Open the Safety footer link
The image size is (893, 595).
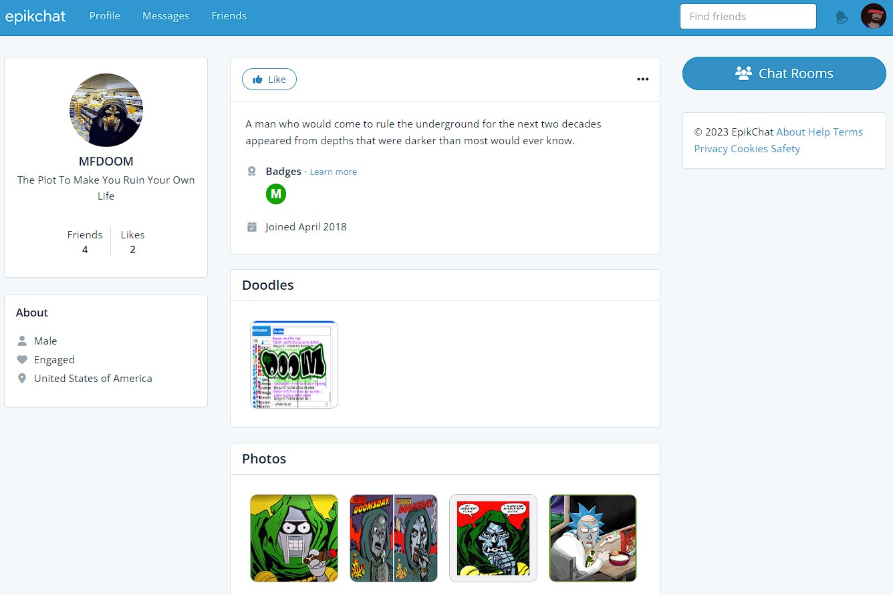pyautogui.click(x=785, y=149)
